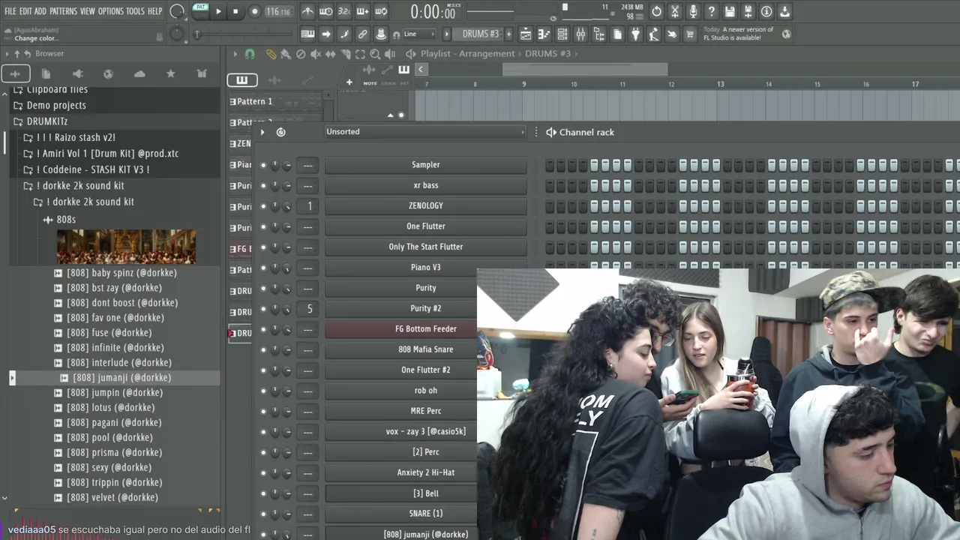The image size is (960, 540).
Task: Click the export/render download icon
Action: (x=784, y=11)
